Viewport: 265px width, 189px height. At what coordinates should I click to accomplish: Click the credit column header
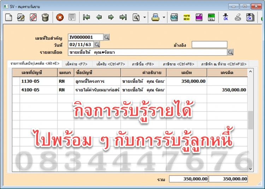coord(227,73)
